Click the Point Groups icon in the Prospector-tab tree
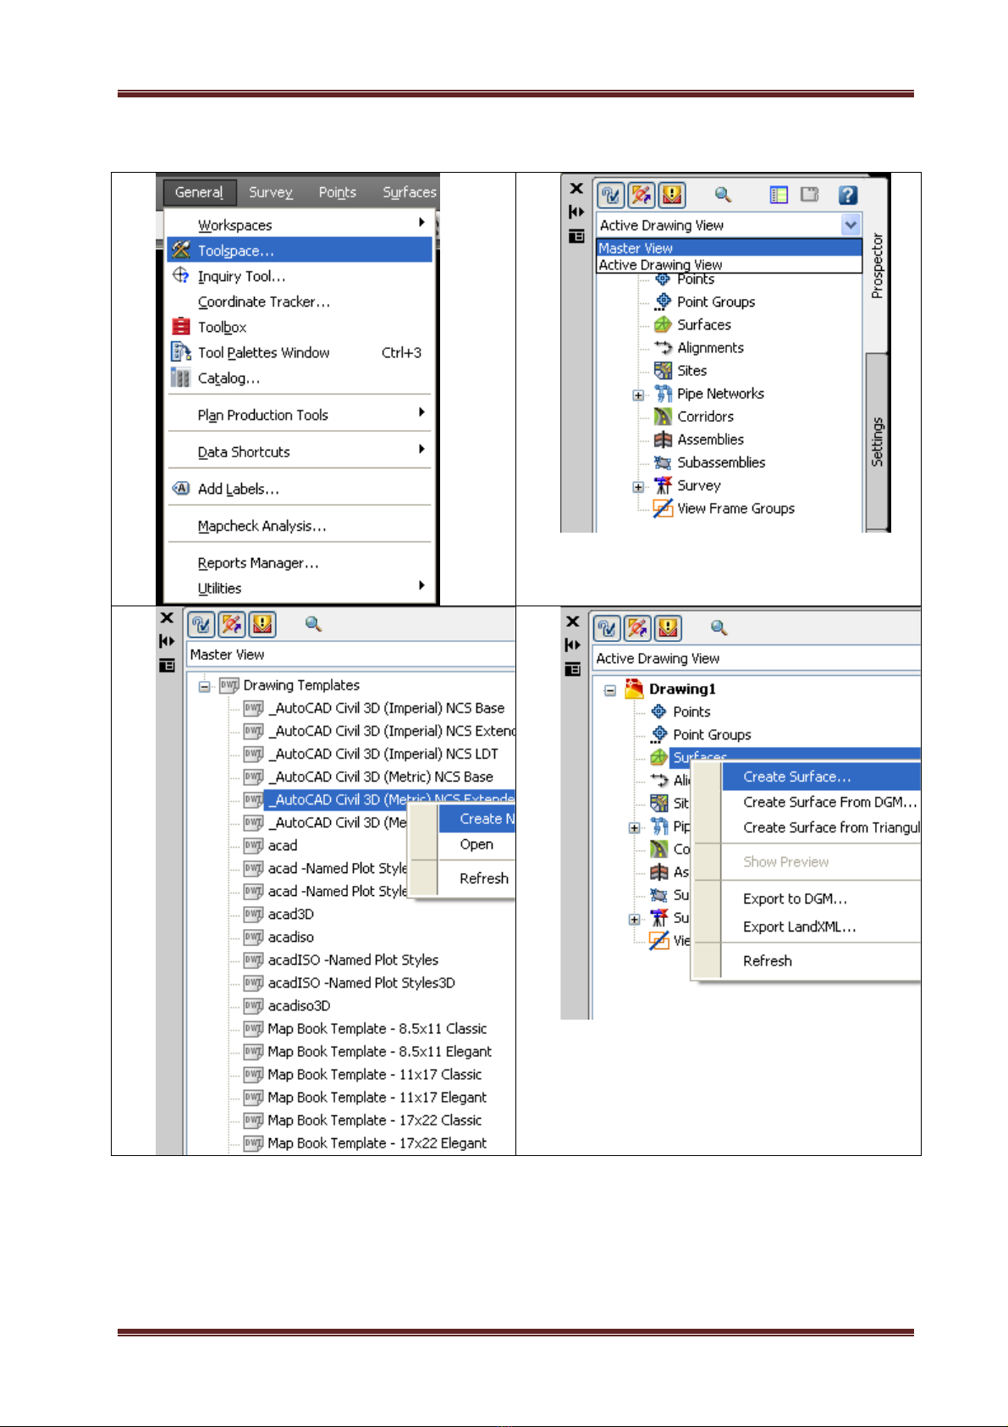Screen dimensions: 1008x1427 [663, 301]
